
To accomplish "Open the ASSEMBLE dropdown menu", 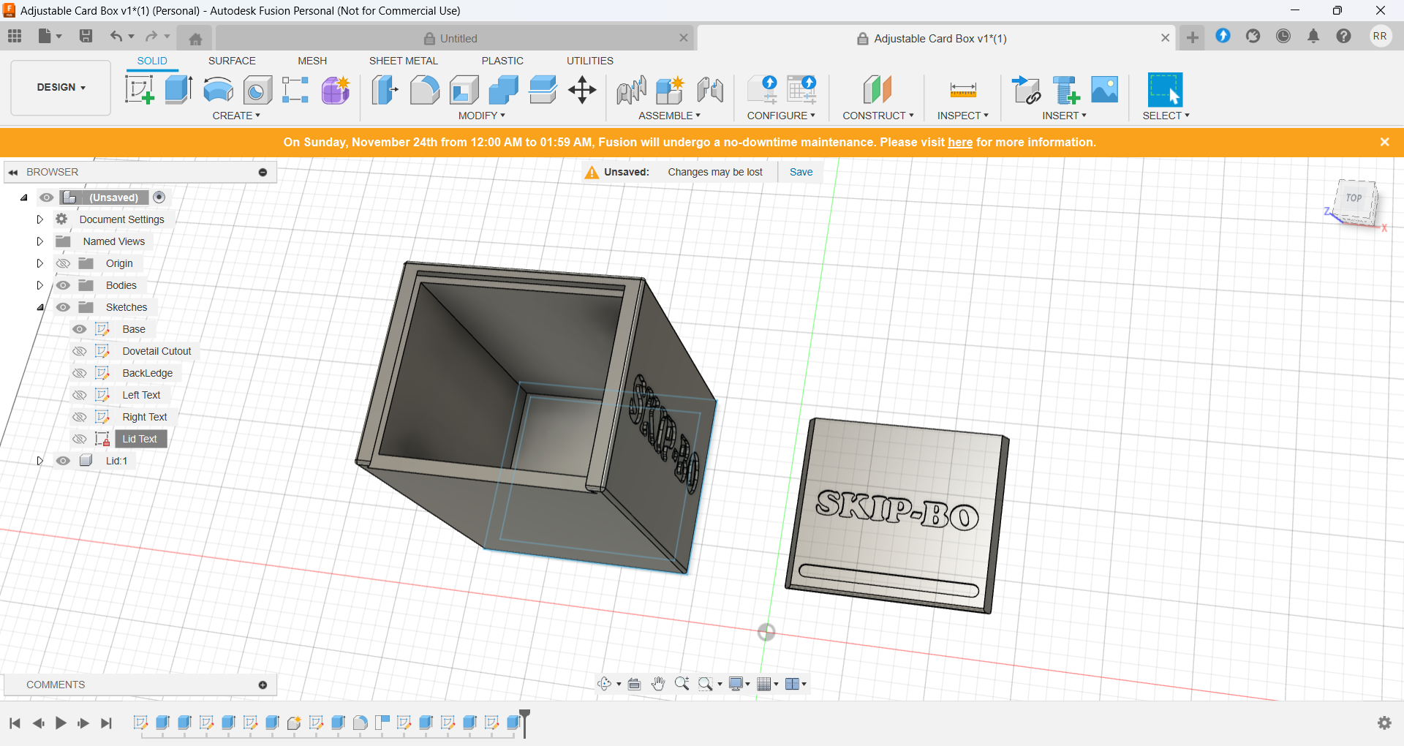I will (669, 116).
